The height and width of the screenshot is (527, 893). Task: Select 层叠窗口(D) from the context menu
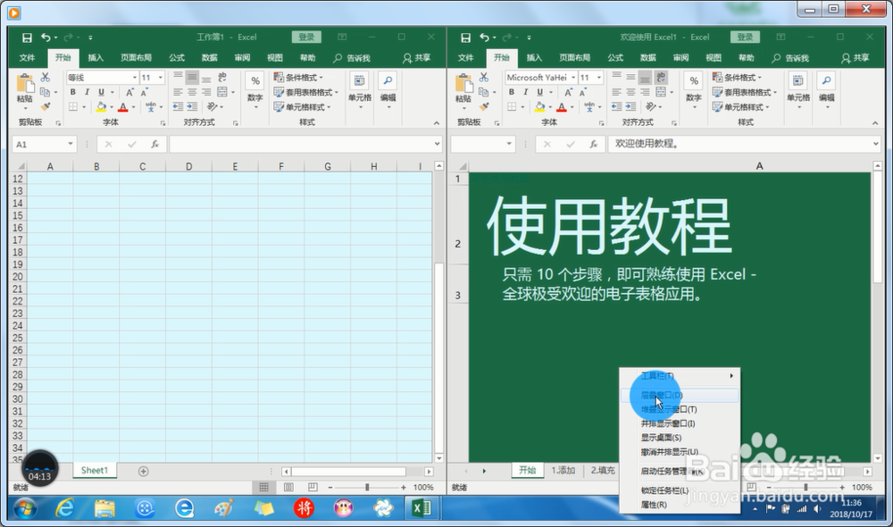coord(680,395)
